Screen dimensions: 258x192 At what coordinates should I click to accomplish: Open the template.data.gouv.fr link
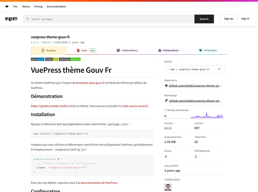[x=90, y=83]
